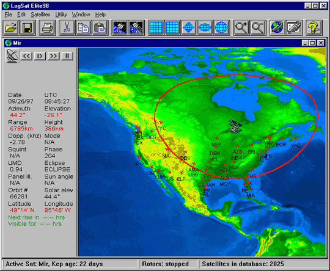Image resolution: width=330 pixels, height=271 pixels.
Task: Click the ELP city marker on the map
Action: click(182, 173)
